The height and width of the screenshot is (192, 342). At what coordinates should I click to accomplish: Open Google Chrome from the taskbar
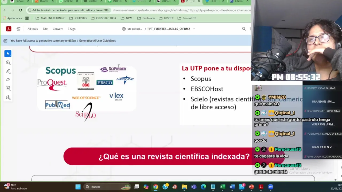(x=156, y=187)
